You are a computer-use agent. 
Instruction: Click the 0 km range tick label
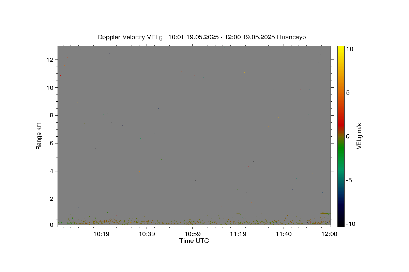coord(52,225)
